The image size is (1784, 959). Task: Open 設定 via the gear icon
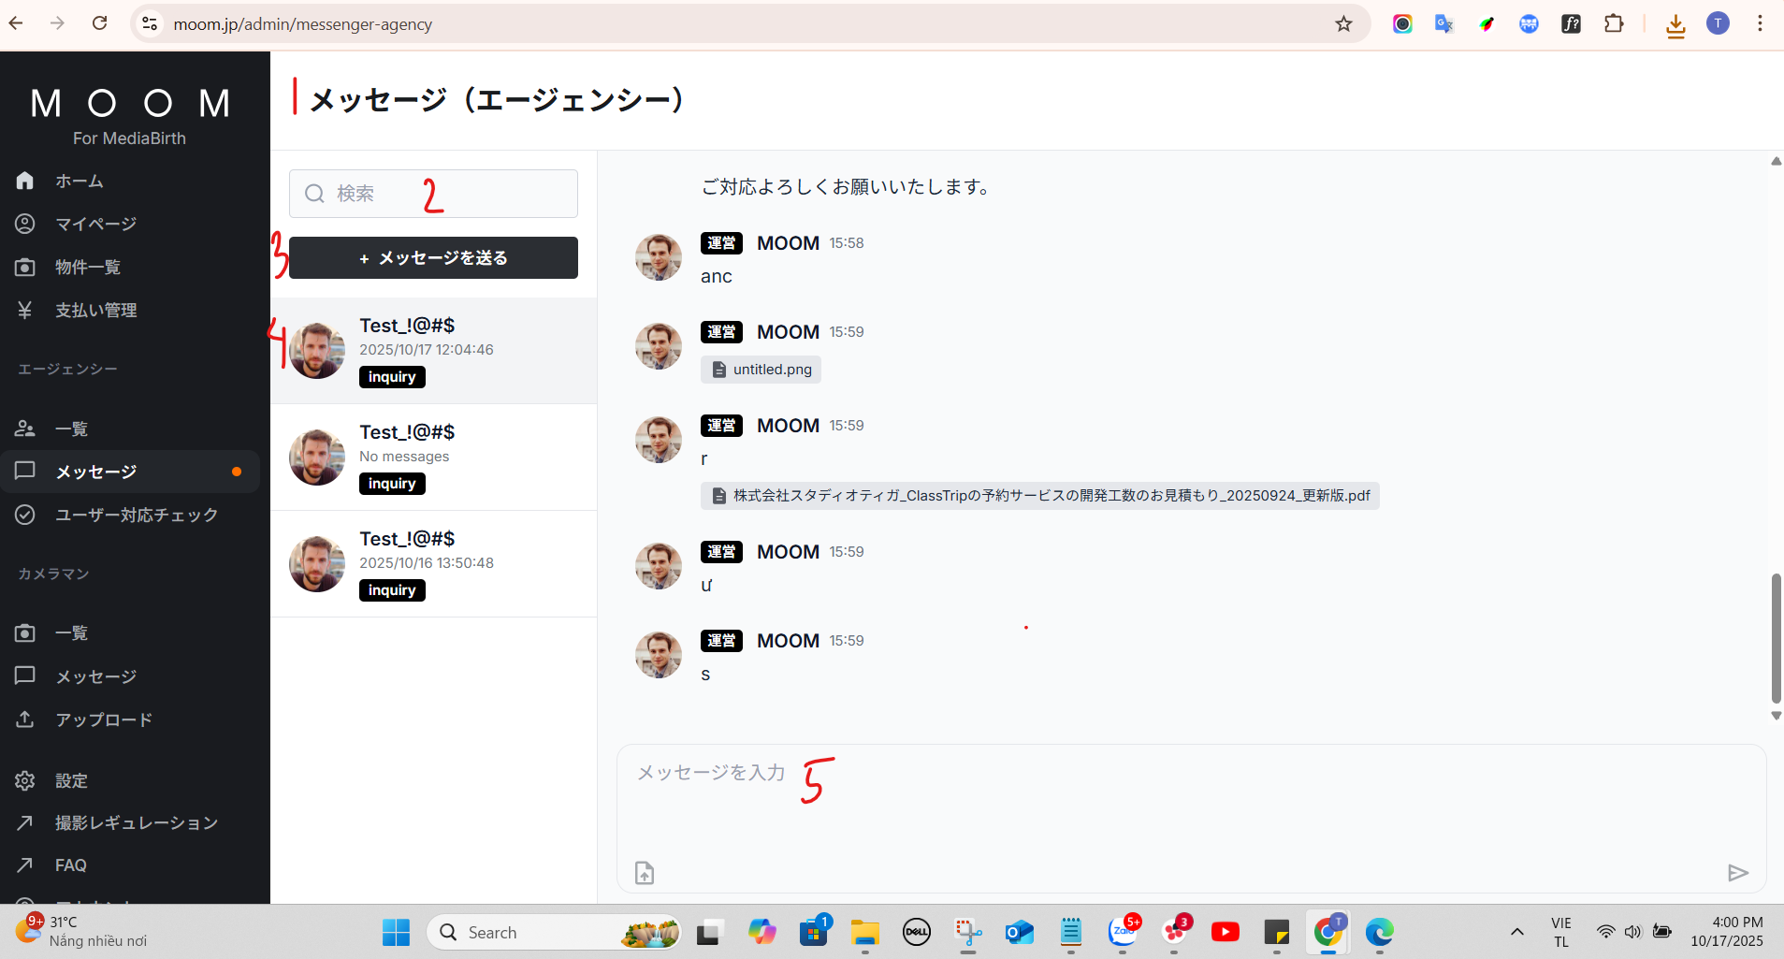25,780
